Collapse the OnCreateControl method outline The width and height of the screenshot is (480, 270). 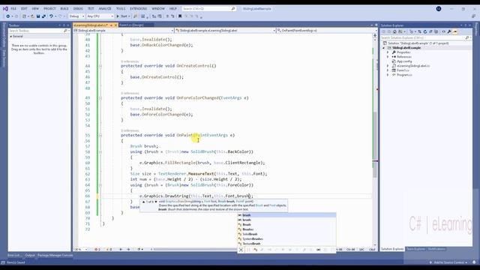pyautogui.click(x=100, y=66)
